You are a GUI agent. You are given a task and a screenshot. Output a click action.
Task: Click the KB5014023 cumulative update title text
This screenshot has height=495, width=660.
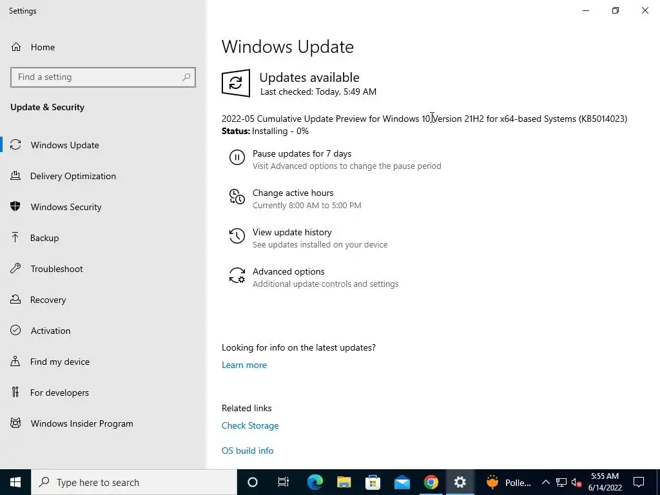[424, 119]
